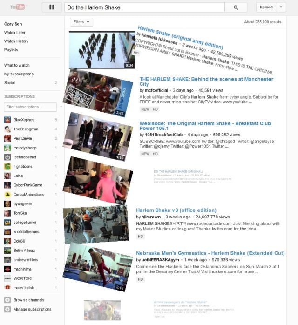
Task: Click the WOKITOKI channel icon
Action: tap(7, 278)
